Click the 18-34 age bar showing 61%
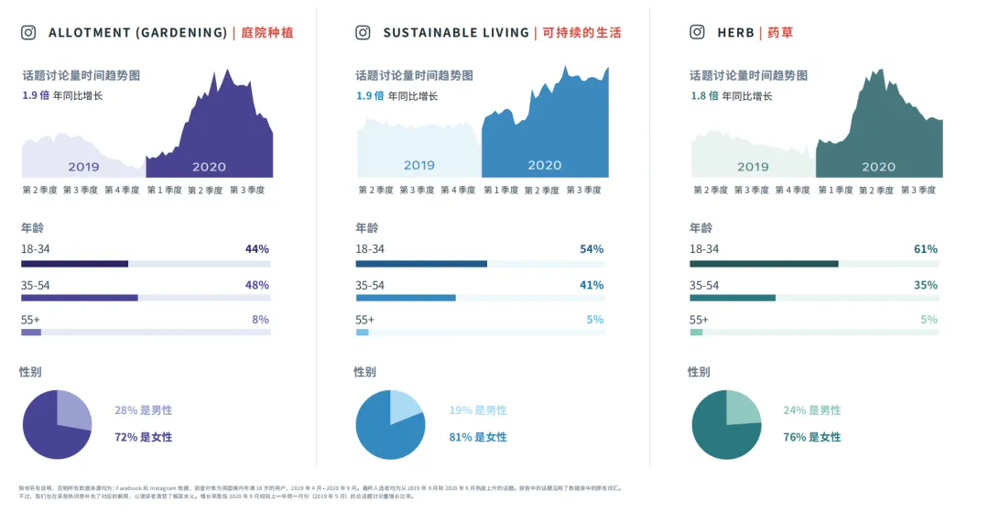Image resolution: width=989 pixels, height=513 pixels. [814, 264]
